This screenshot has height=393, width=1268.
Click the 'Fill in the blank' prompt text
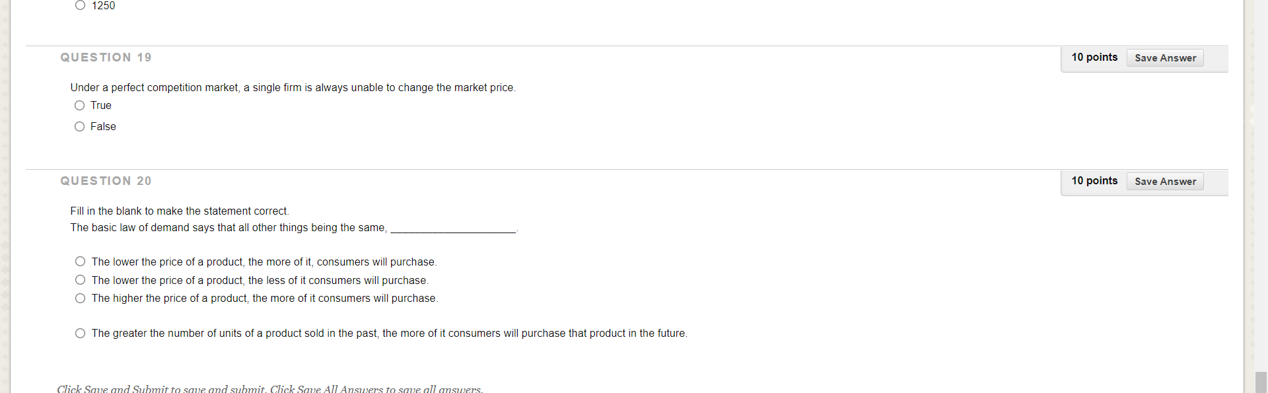pos(179,211)
